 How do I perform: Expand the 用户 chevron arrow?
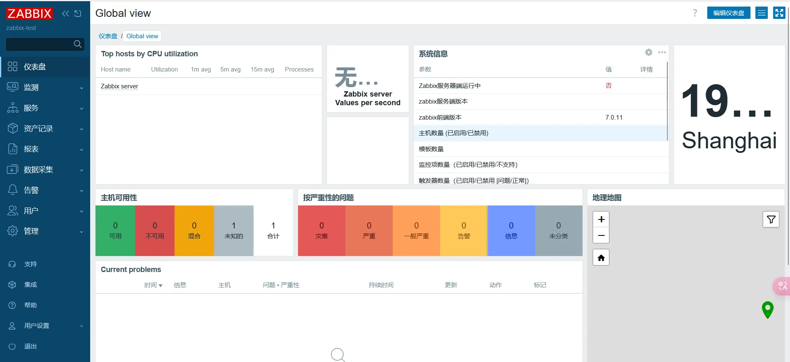[x=82, y=211]
